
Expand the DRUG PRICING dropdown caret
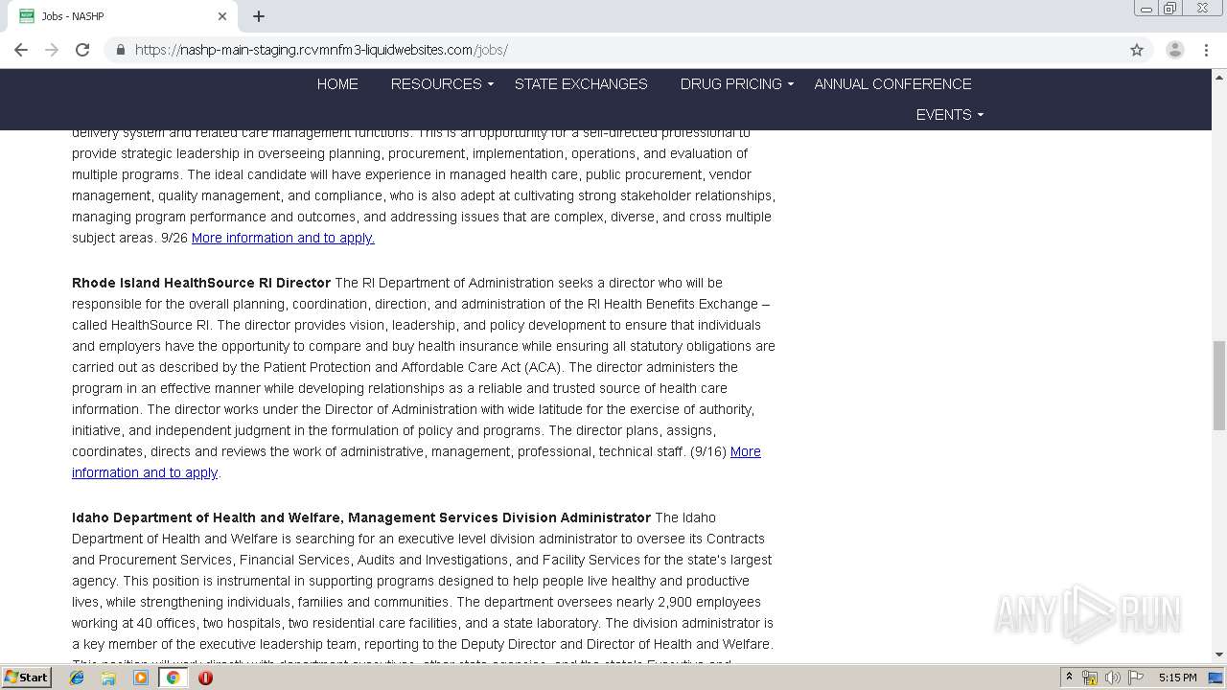pos(790,85)
